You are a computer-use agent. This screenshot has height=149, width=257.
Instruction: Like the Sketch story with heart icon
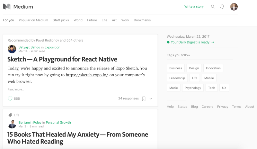[x=10, y=98]
